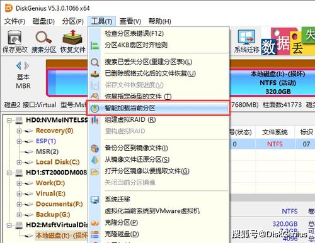The width and height of the screenshot is (315, 243).
Task: Click the previous disk left arrow
Action: (19, 66)
